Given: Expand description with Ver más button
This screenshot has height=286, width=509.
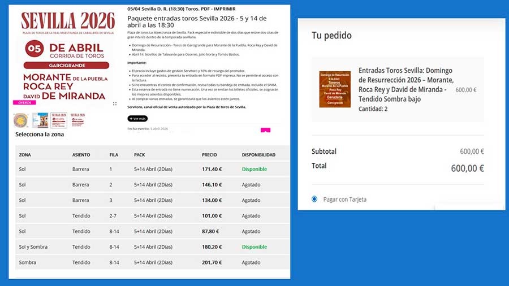Looking at the screenshot, I should click(x=137, y=119).
